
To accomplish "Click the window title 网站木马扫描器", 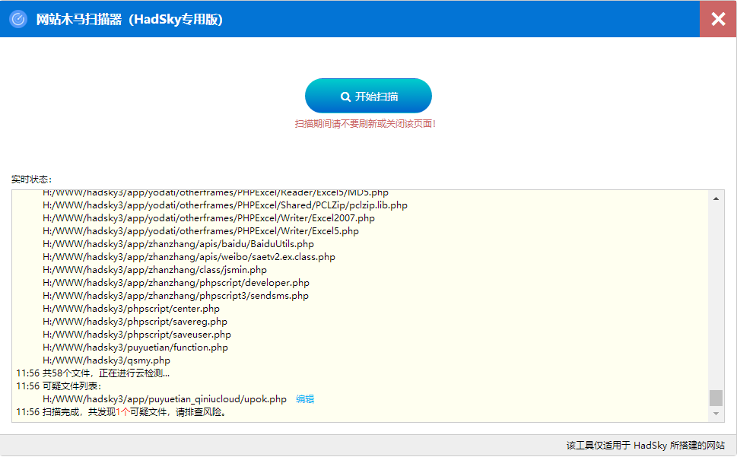I will [x=129, y=19].
